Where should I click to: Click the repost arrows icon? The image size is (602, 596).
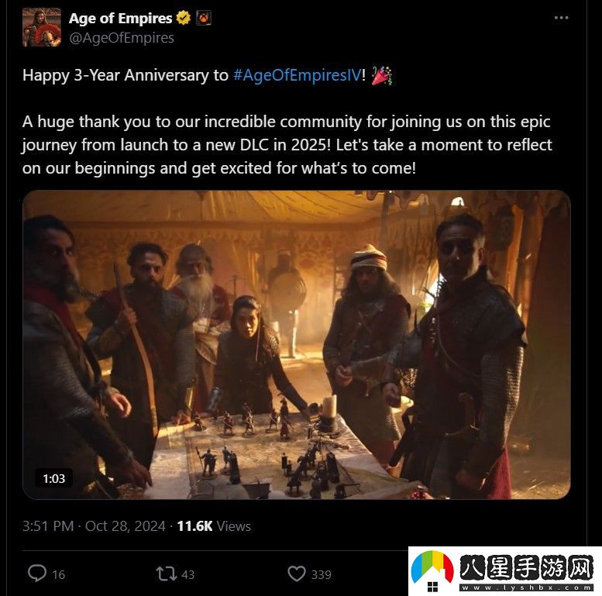[x=167, y=574]
